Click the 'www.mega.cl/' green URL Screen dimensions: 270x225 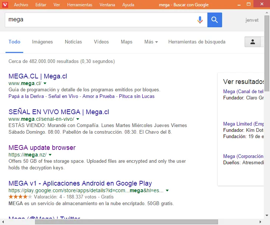tap(25, 83)
